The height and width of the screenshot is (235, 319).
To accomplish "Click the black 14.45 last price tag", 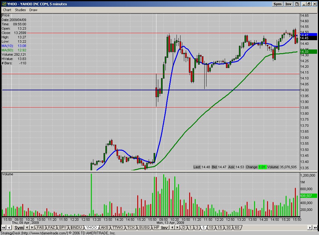I will (308, 38).
